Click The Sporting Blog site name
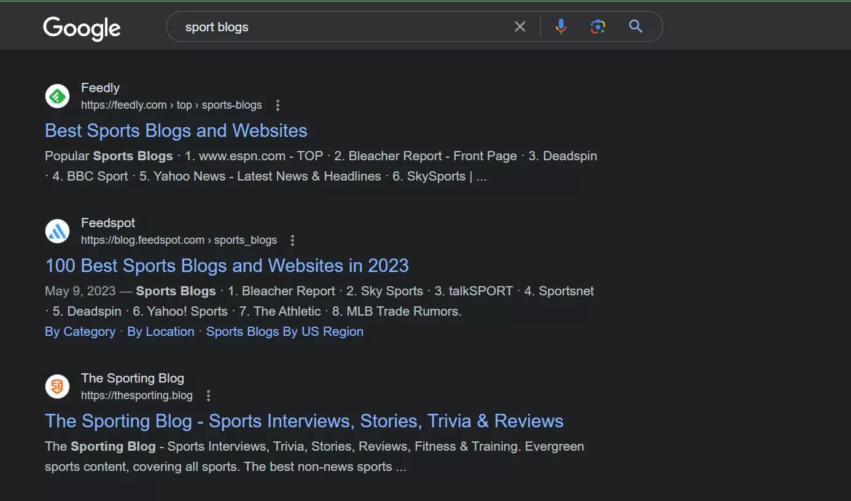Screen dimensions: 851x501 click(x=133, y=378)
